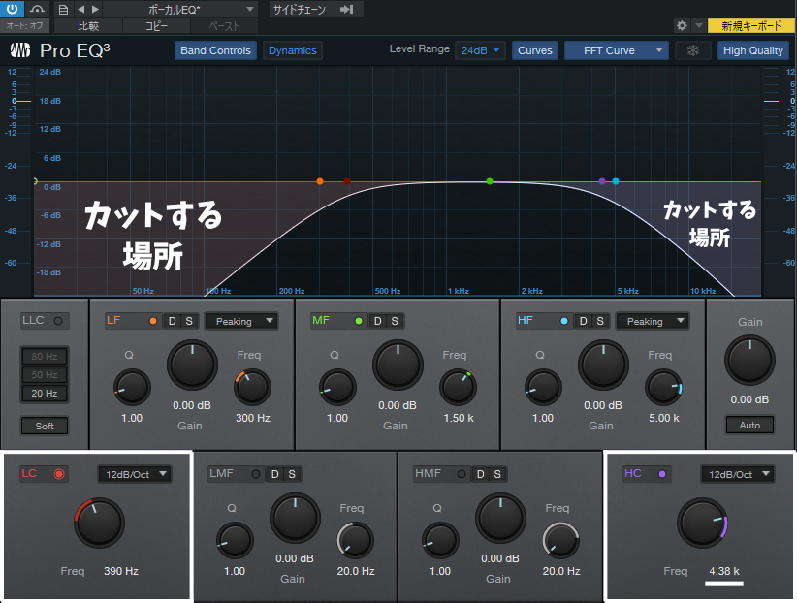Toggle the Soft button in LLC
This screenshot has width=797, height=603.
[x=45, y=426]
